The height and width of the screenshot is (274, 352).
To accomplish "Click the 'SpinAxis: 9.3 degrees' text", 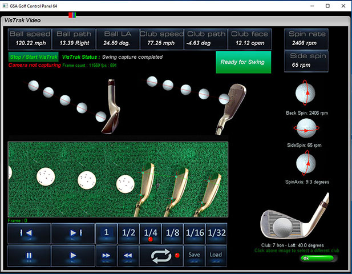I will tap(307, 182).
